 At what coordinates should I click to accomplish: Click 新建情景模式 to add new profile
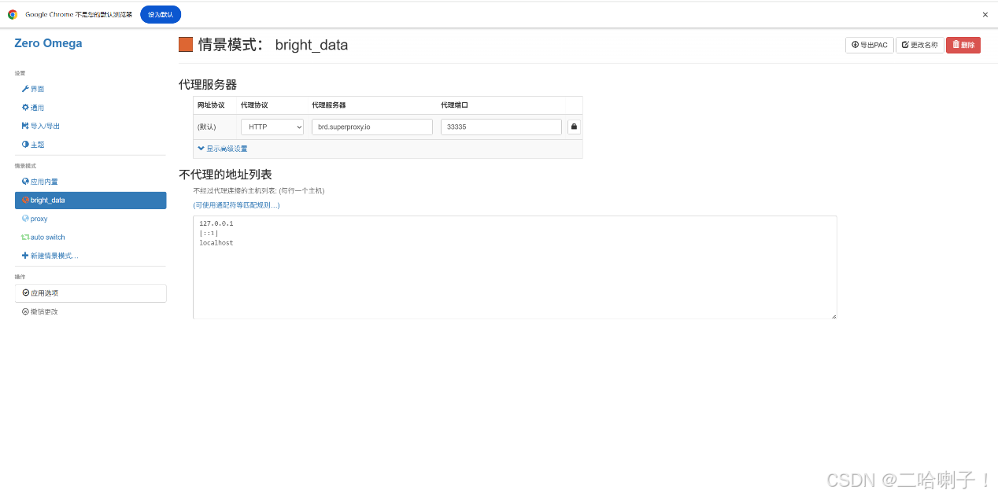[50, 256]
